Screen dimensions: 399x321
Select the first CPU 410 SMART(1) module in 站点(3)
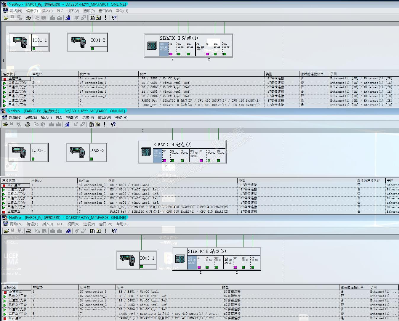[192, 262]
